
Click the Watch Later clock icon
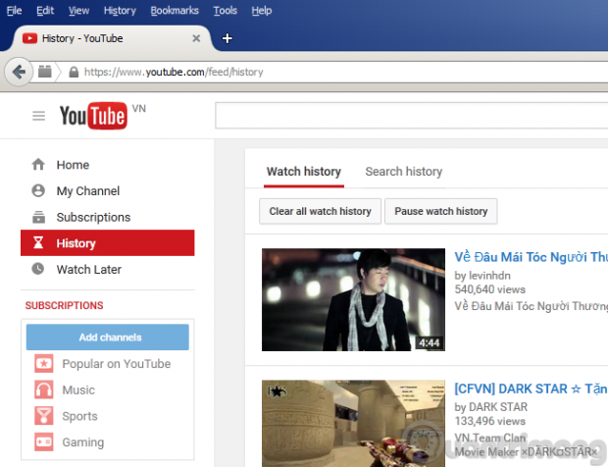click(x=38, y=269)
